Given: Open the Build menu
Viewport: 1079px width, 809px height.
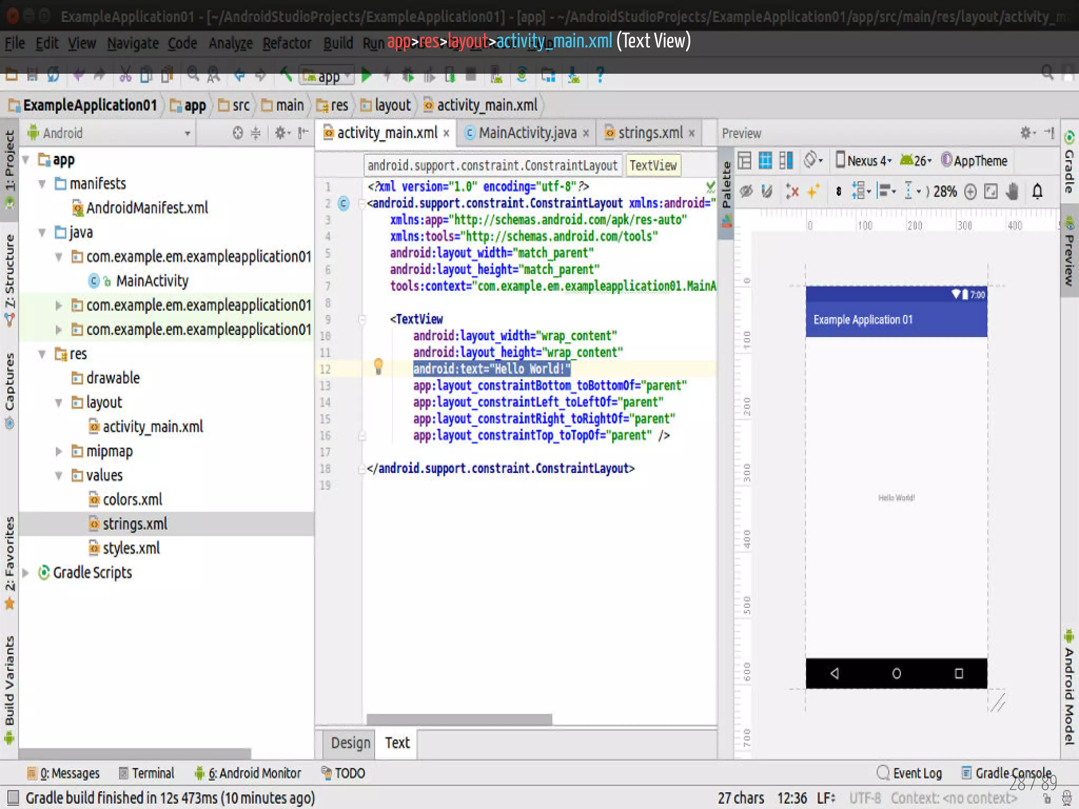Looking at the screenshot, I should coord(338,43).
